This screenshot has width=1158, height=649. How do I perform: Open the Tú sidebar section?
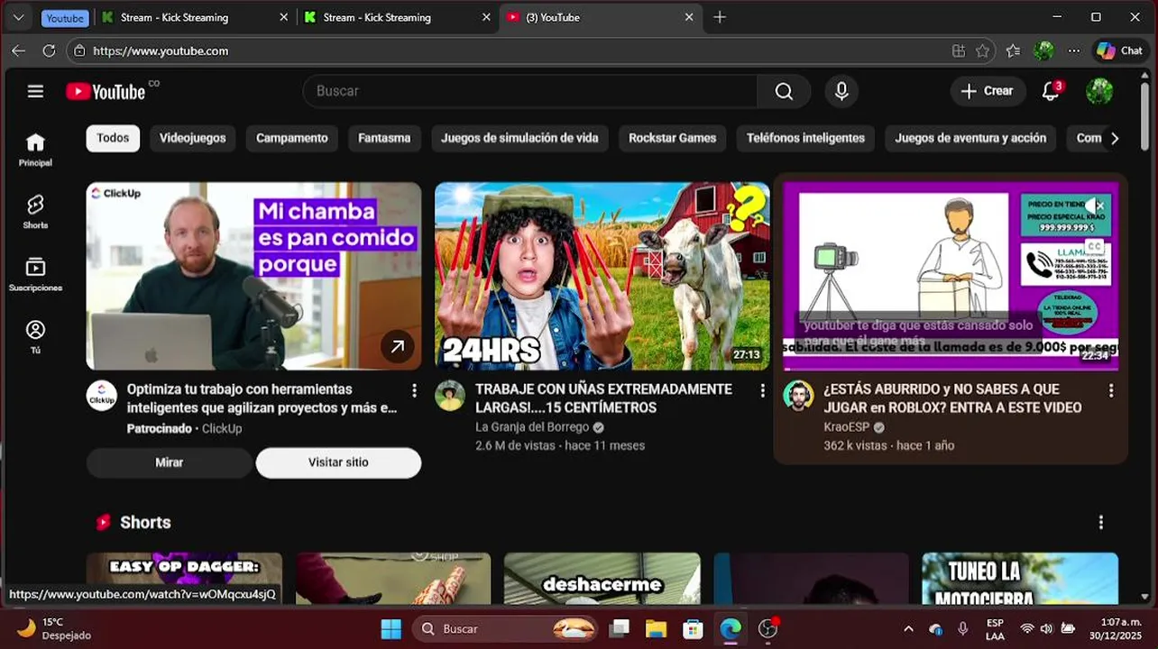point(35,336)
